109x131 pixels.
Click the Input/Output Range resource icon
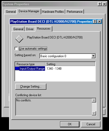click(x=17, y=68)
